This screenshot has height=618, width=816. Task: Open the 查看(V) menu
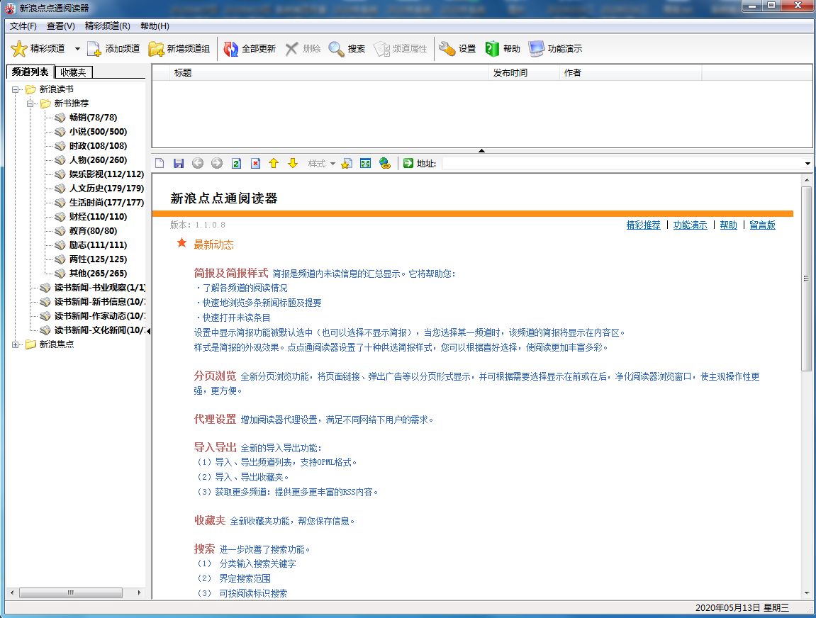[61, 26]
